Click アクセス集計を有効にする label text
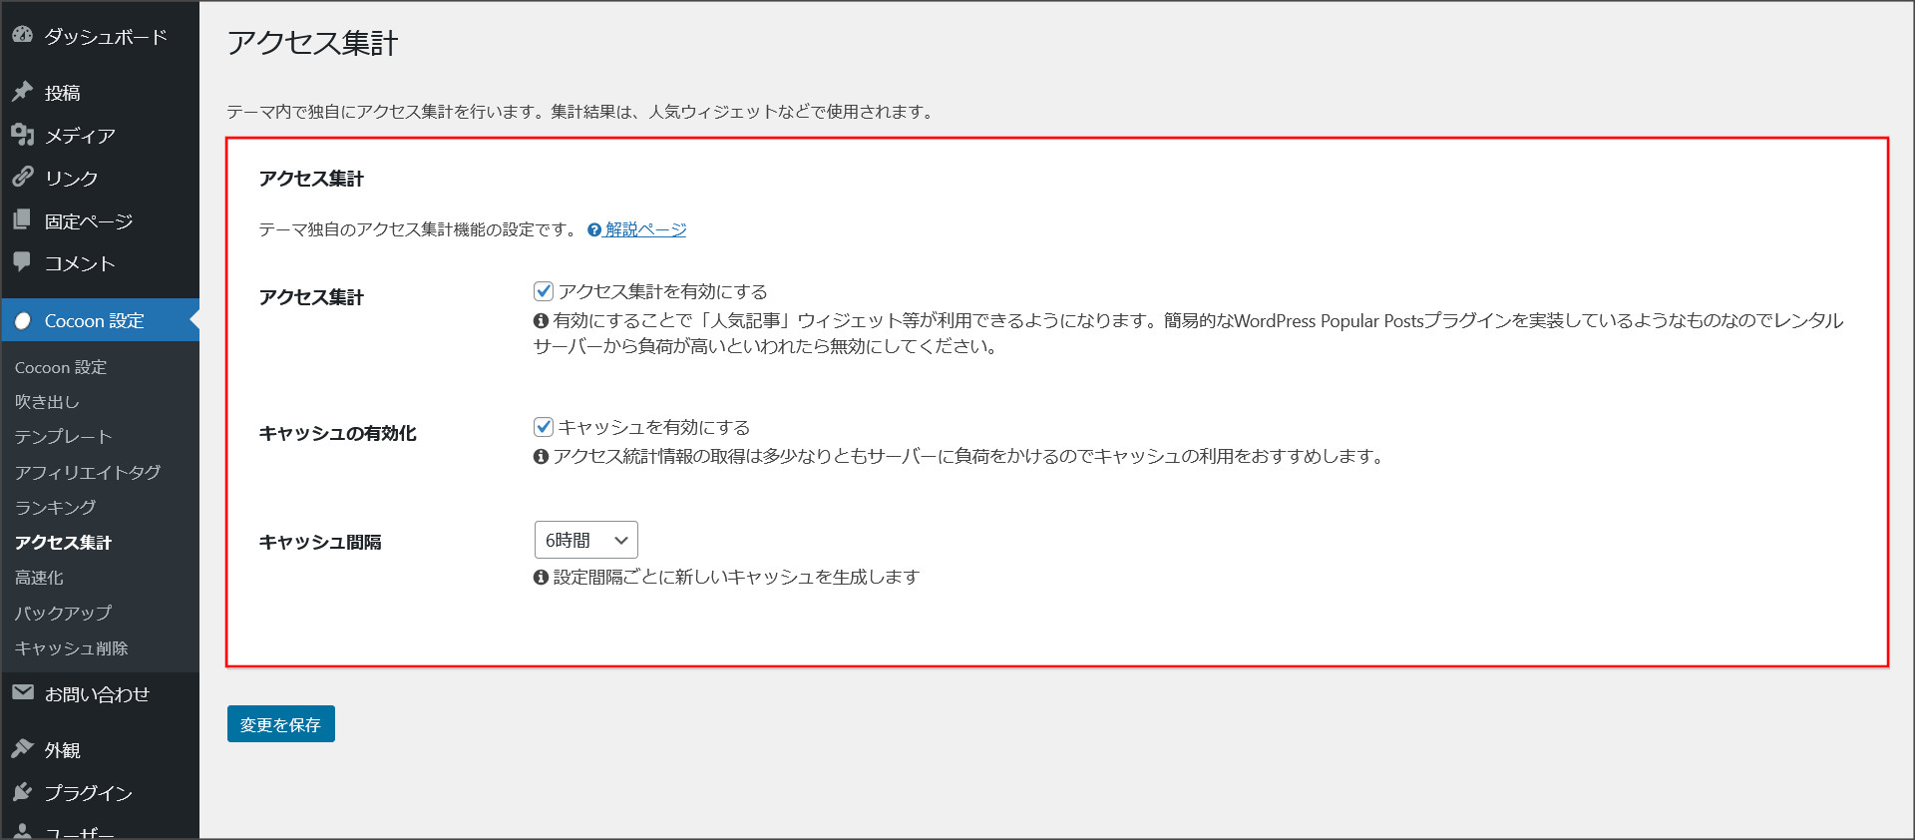 coord(662,291)
